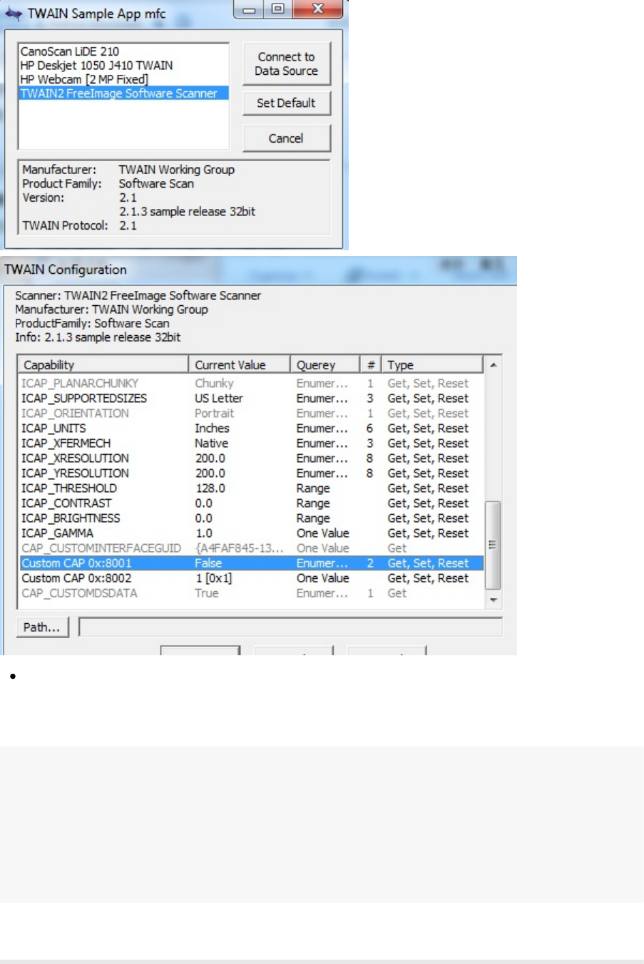The image size is (644, 964).
Task: Click the US Letter current value
Action: (219, 399)
